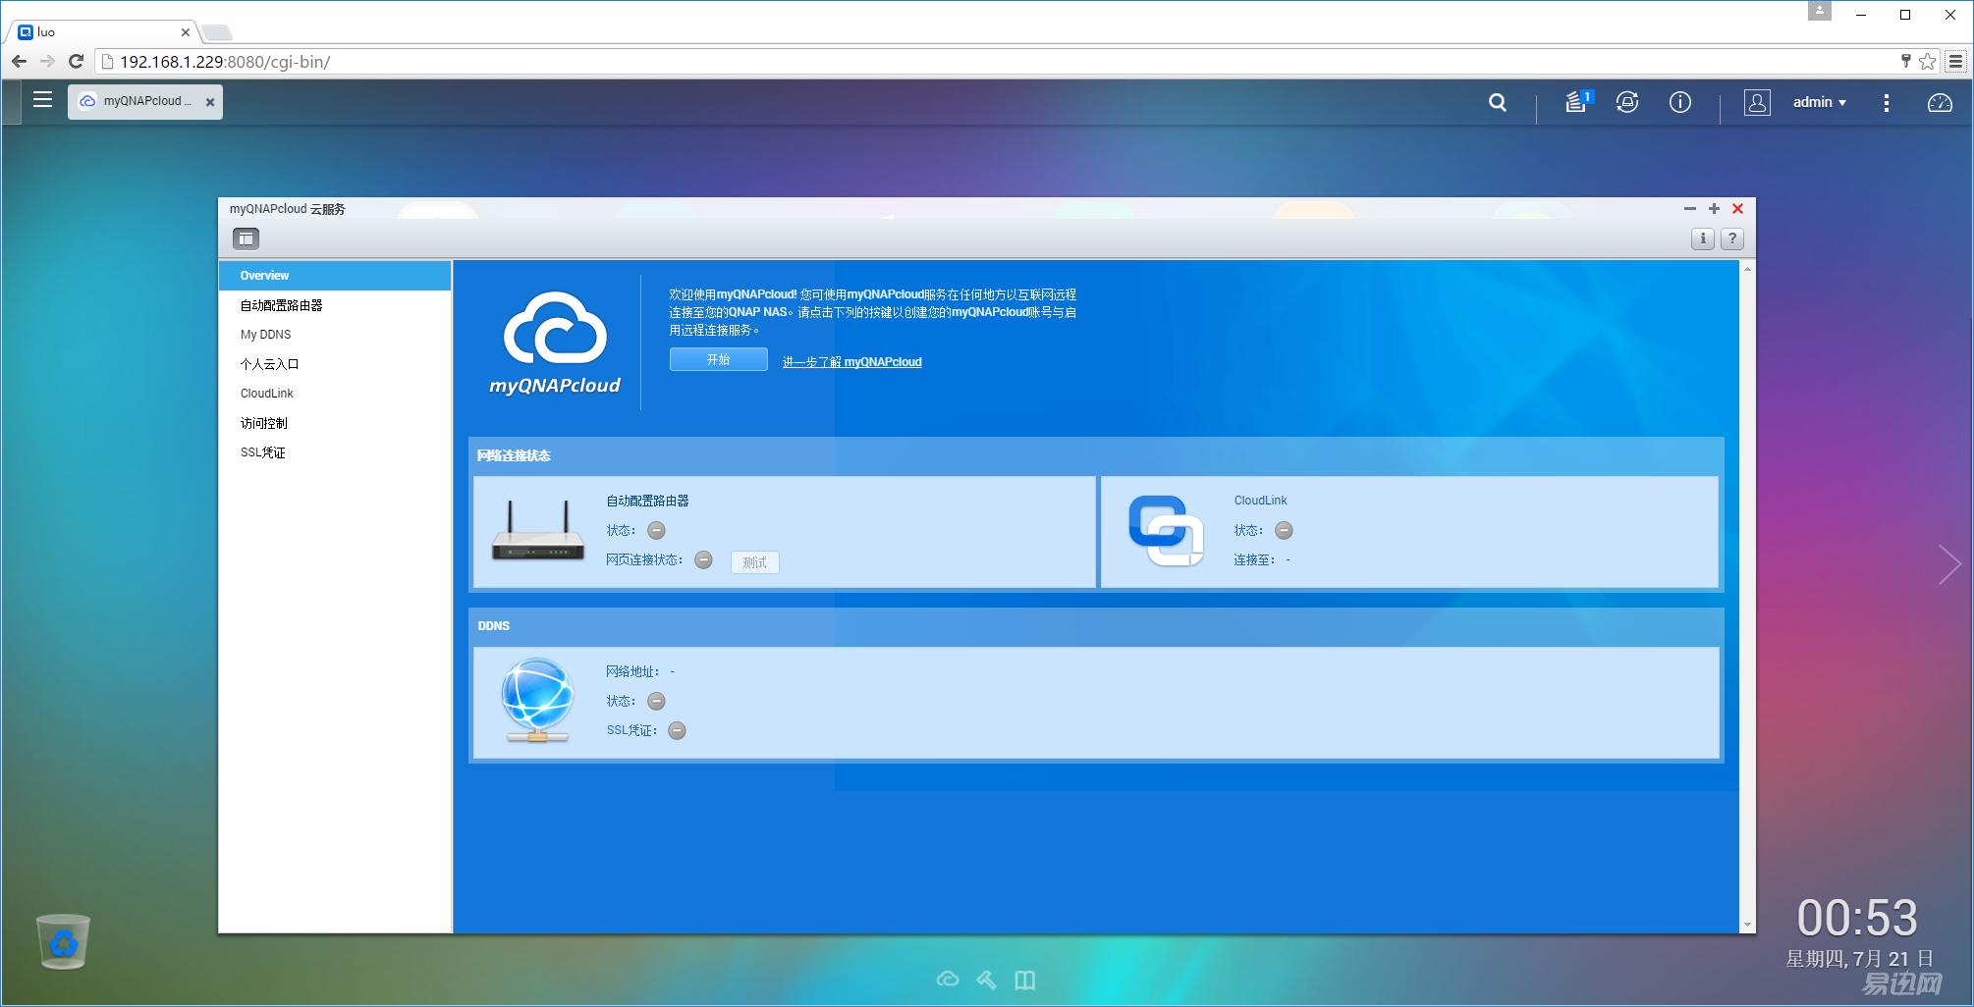1974x1007 pixels.
Task: Open My DDNS in the sidebar
Action: (x=335, y=335)
